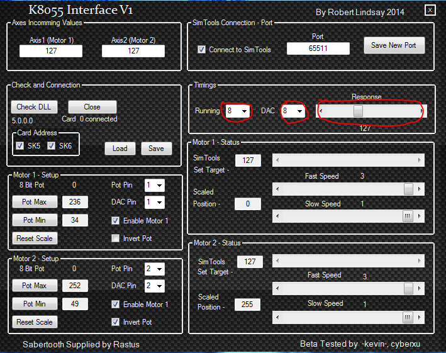Click Motor 1 Pot Min value 34

(75, 220)
